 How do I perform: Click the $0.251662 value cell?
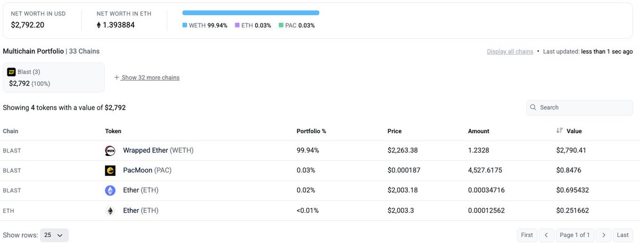573,210
